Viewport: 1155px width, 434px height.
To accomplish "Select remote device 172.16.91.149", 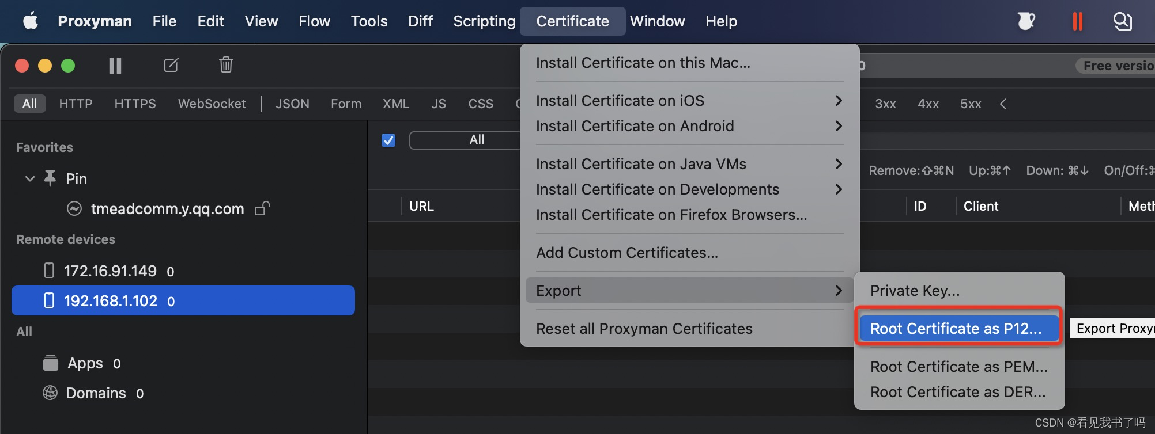I will click(x=110, y=271).
